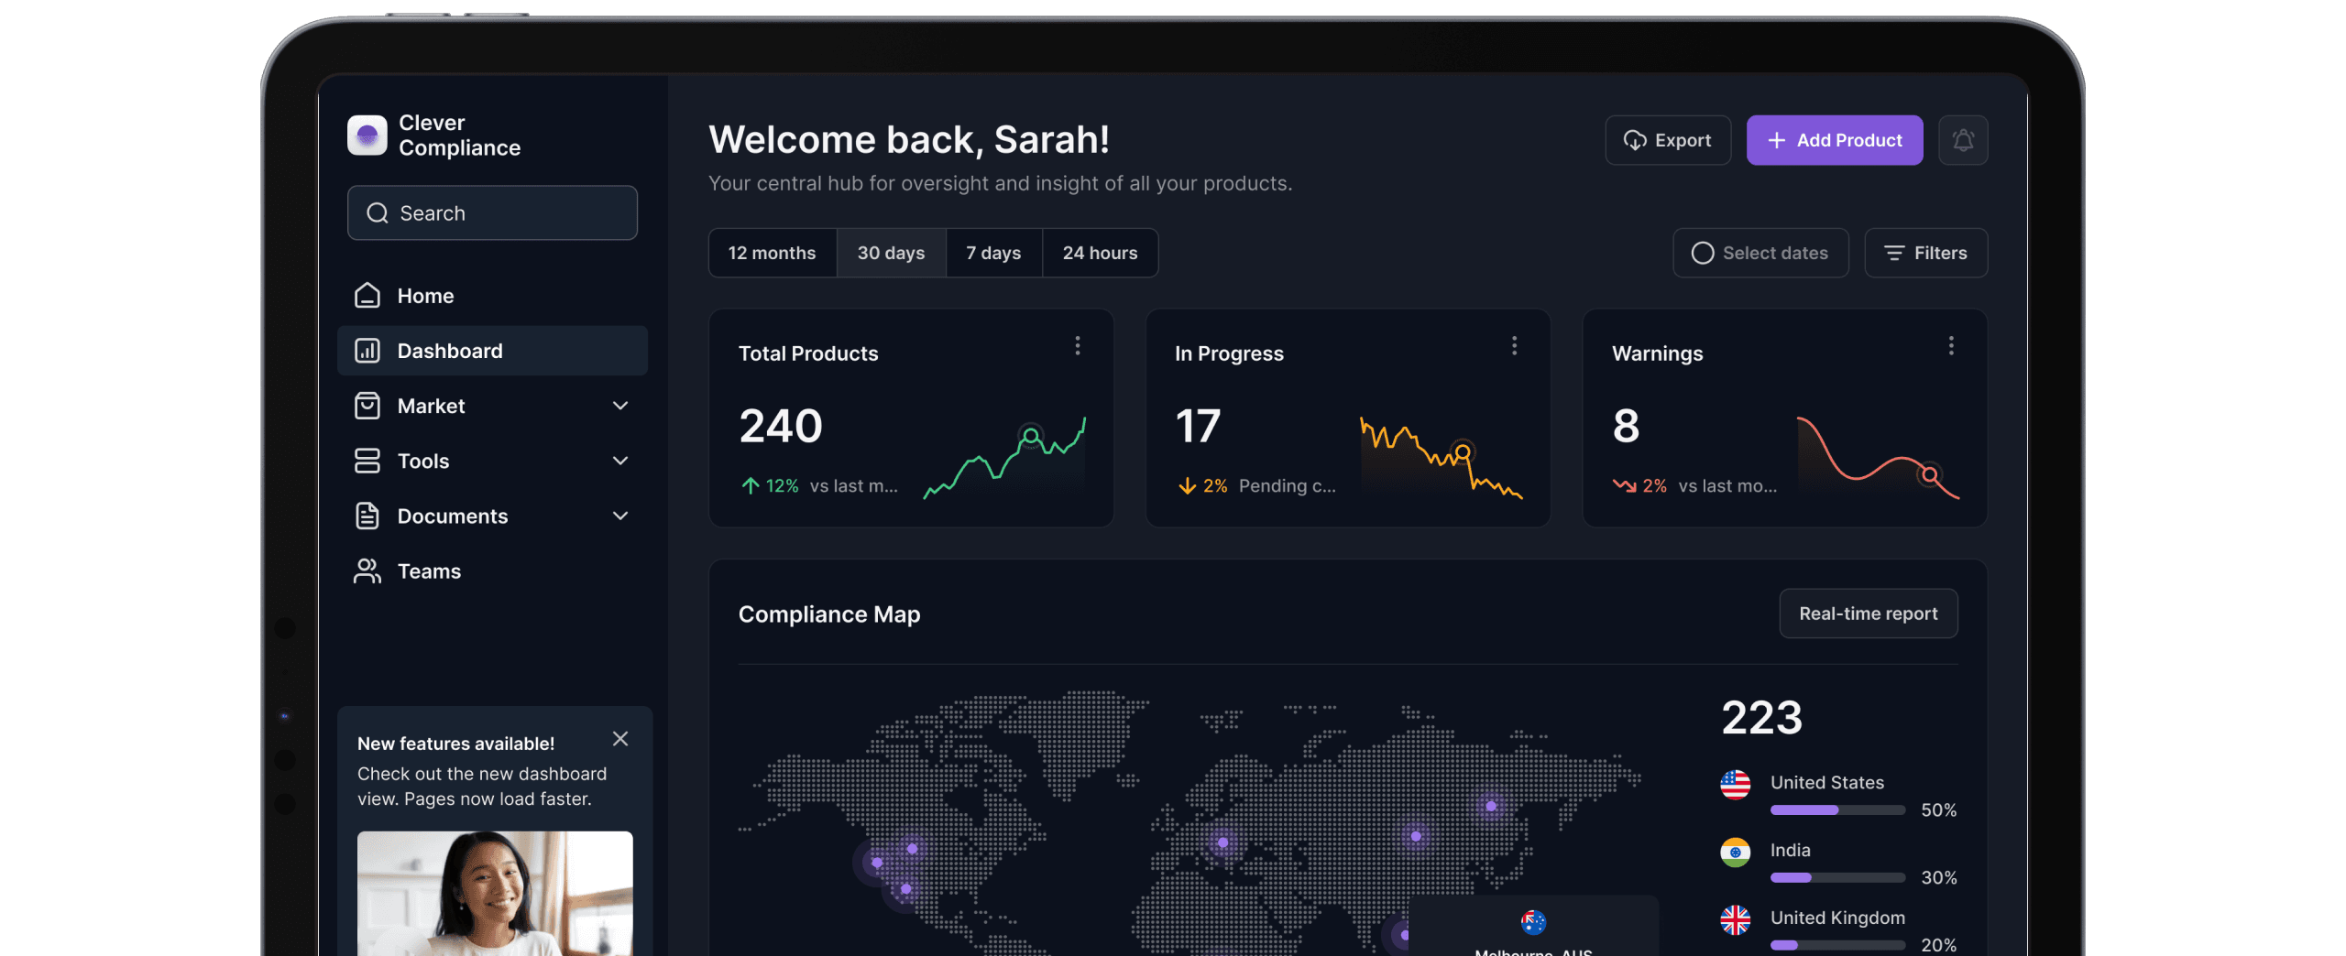This screenshot has height=956, width=2346.
Task: Click the Clever Compliance logo icon
Action: click(367, 136)
